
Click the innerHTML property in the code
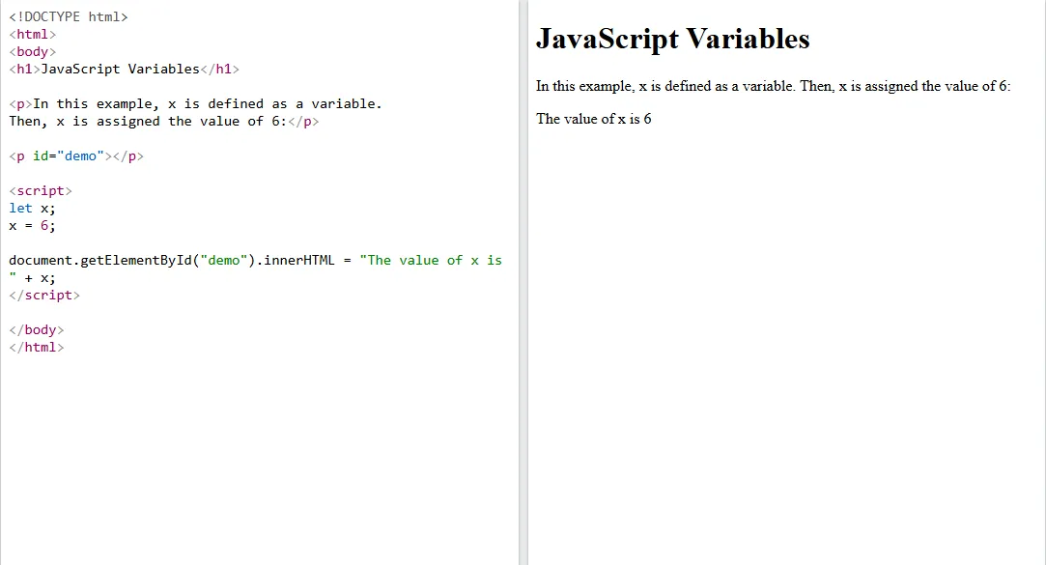(302, 260)
